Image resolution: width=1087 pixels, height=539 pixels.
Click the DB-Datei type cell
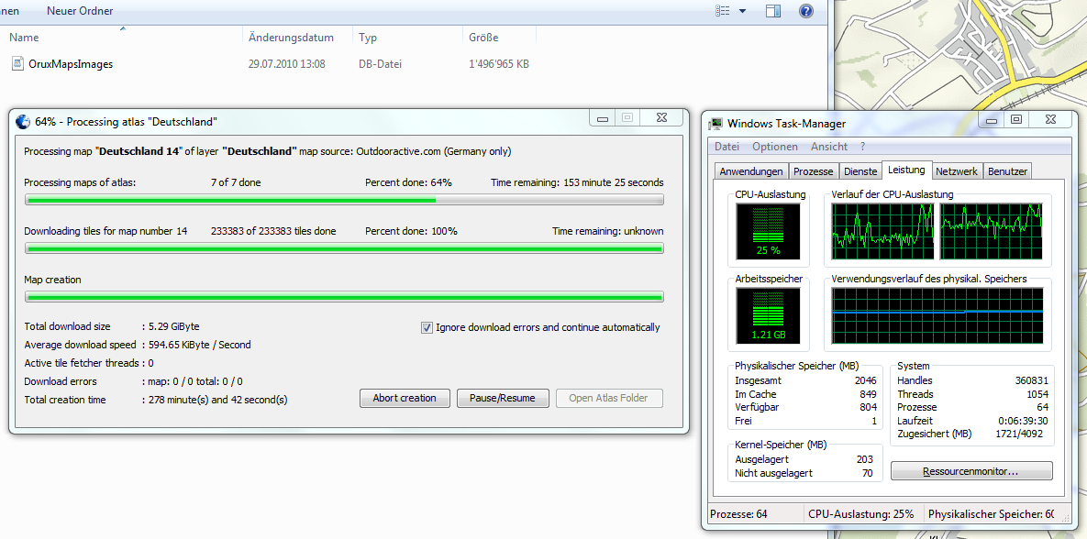point(380,64)
